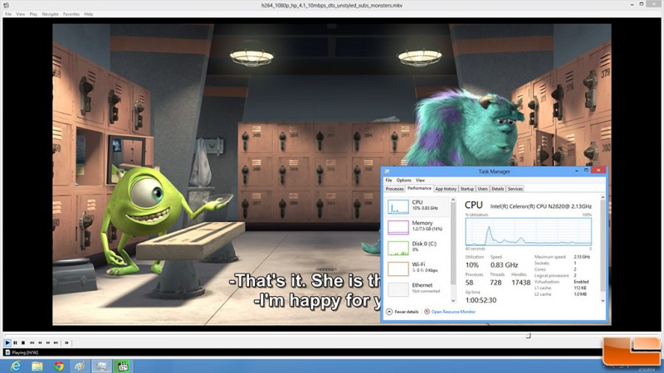Switch to the App history tab
Image resolution: width=664 pixels, height=373 pixels.
click(446, 189)
